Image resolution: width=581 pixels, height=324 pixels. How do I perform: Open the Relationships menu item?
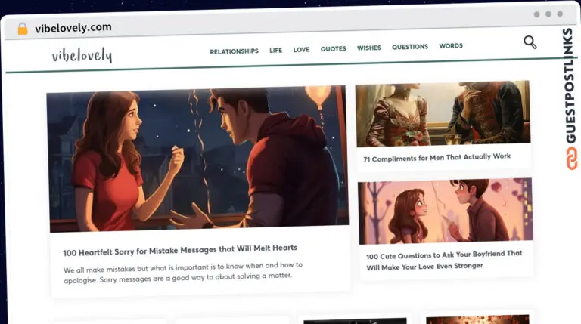coord(235,51)
